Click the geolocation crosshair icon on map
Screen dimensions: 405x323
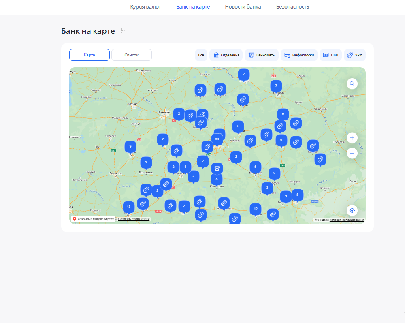352,210
